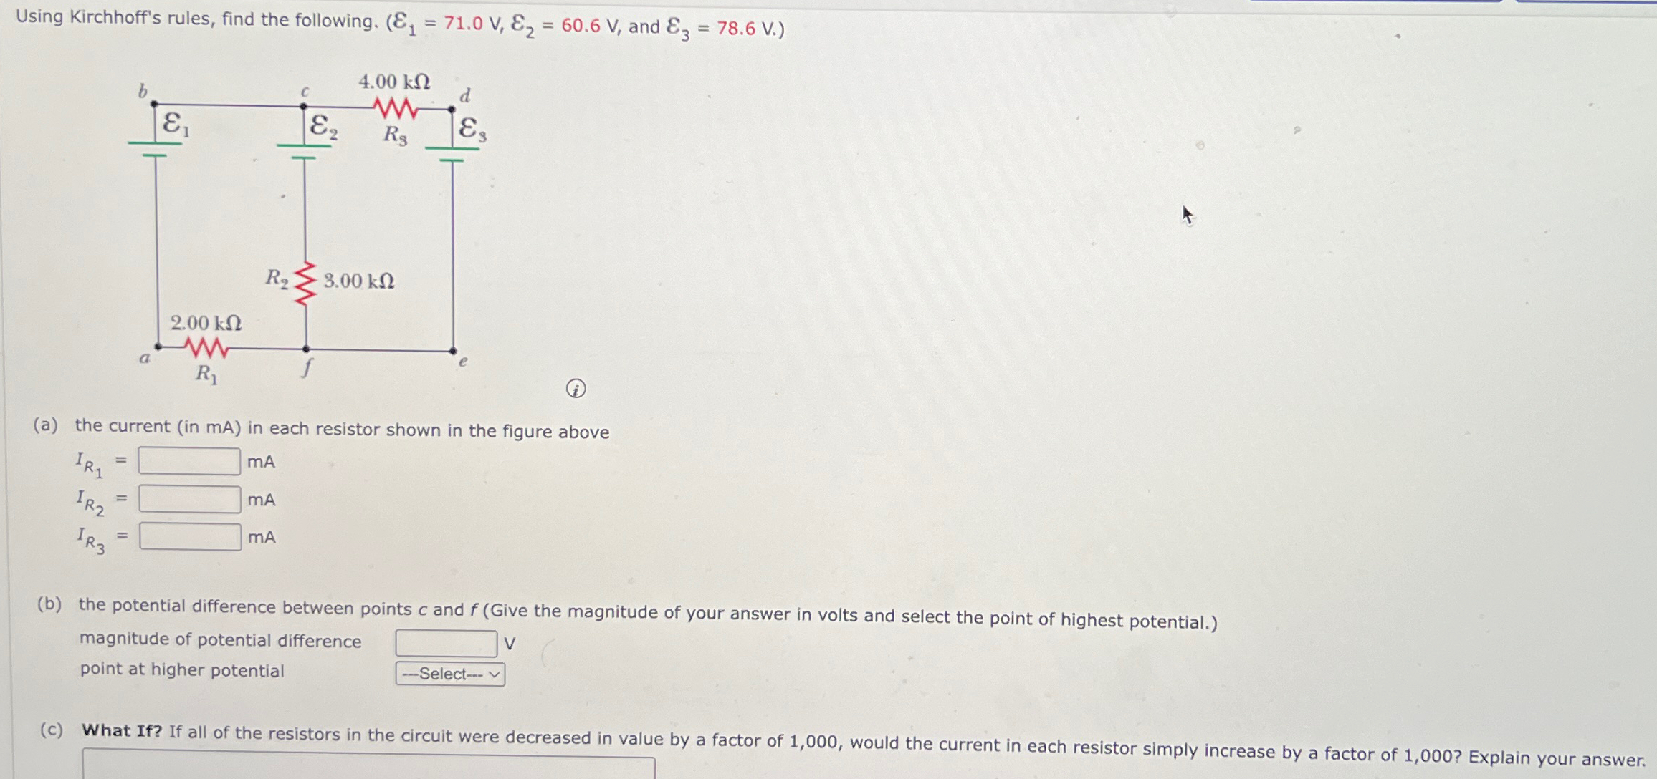Expand the Select dropdown for higher potential
1657x779 pixels.
(x=444, y=674)
